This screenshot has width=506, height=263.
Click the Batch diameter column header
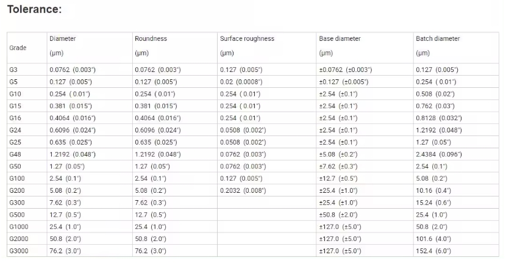click(x=438, y=38)
